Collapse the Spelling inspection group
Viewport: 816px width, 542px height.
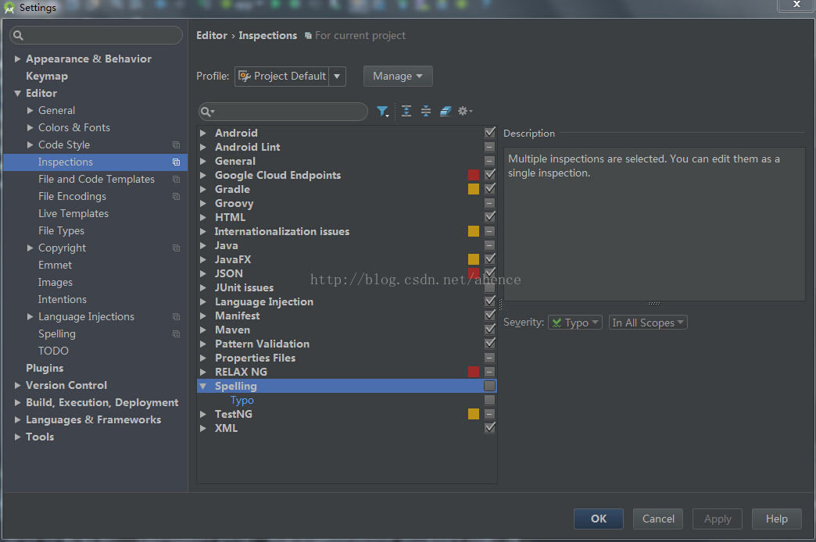click(203, 386)
